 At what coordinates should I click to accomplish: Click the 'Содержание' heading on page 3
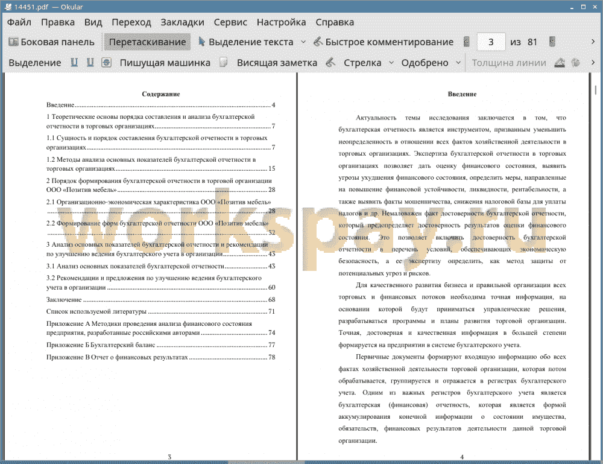coord(161,94)
